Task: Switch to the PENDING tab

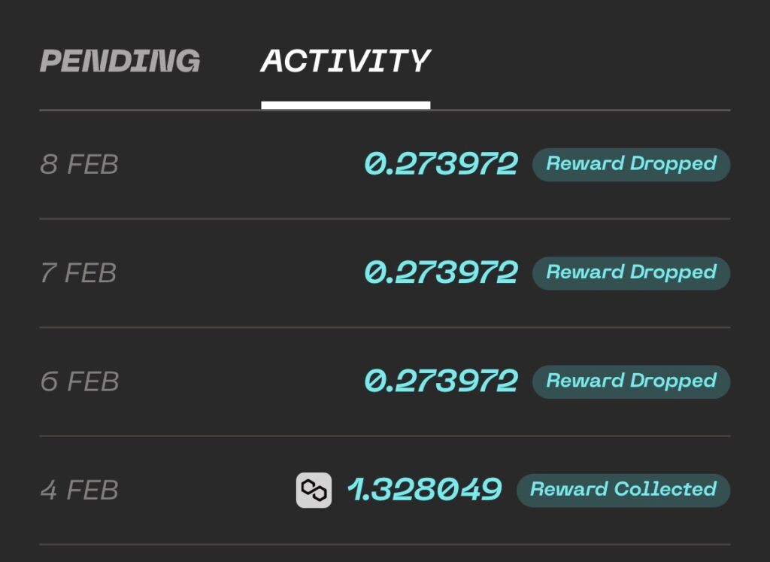Action: pyautogui.click(x=120, y=61)
